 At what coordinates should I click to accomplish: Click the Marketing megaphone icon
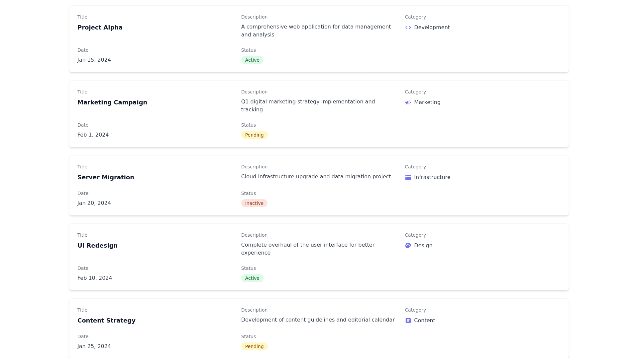pos(408,102)
